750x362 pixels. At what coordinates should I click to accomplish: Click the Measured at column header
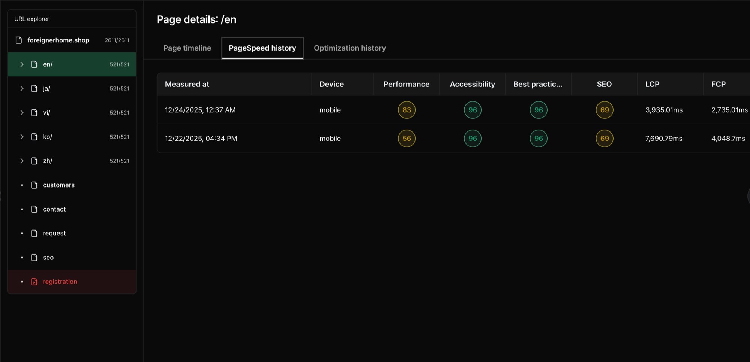pos(187,84)
